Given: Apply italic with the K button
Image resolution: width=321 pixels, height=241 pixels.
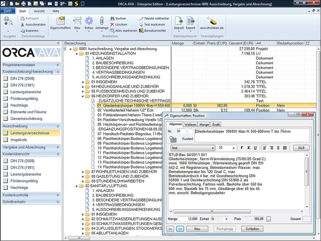Looking at the screenshot, I should pos(249,148).
